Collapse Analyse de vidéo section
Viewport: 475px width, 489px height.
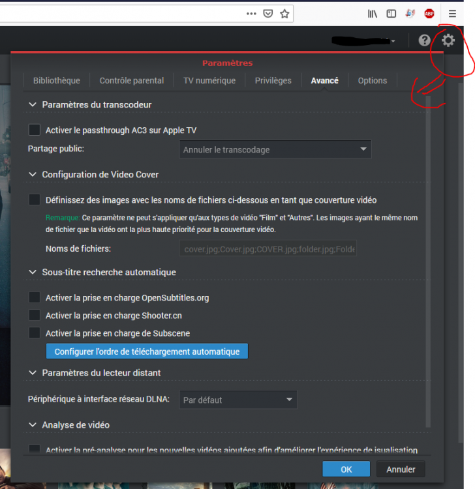(33, 424)
